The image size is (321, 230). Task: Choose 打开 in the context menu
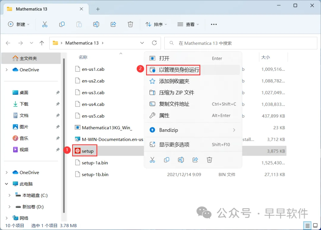coord(193,58)
